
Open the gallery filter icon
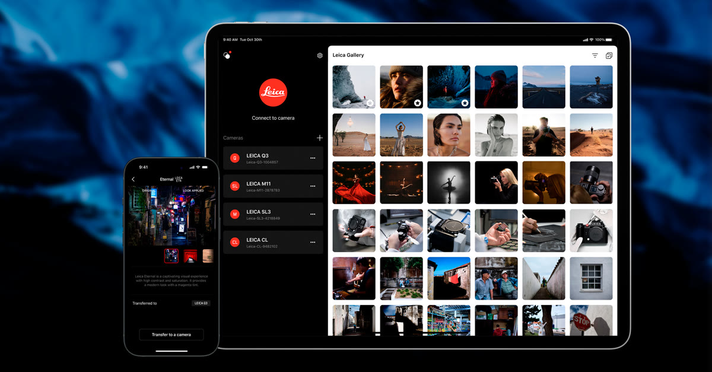click(595, 55)
